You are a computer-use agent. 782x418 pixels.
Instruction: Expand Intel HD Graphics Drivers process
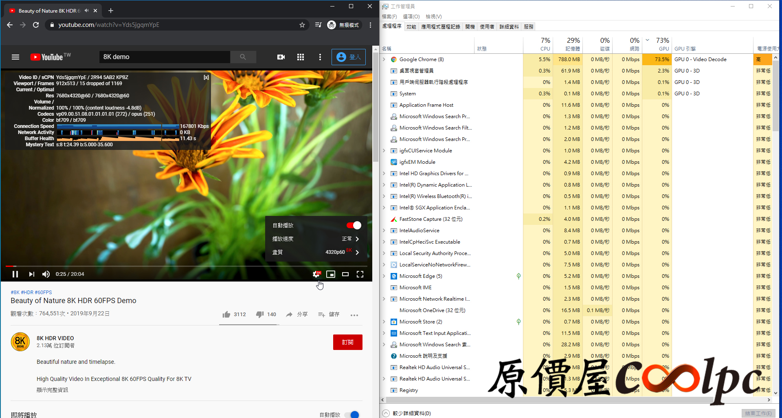click(x=384, y=174)
